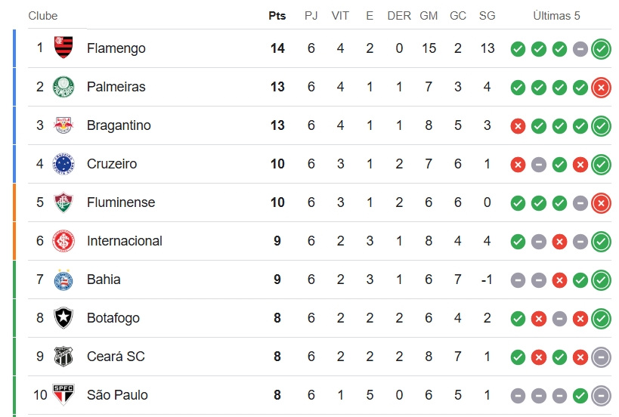Click the Flamengo club crest
Viewport: 619px width, 417px height.
click(x=63, y=48)
